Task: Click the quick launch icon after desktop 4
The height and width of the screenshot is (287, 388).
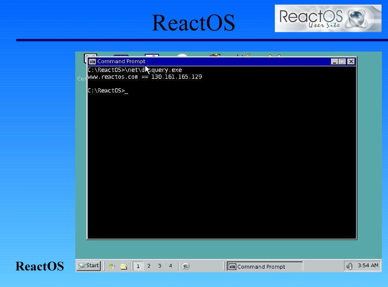Action: [x=186, y=266]
